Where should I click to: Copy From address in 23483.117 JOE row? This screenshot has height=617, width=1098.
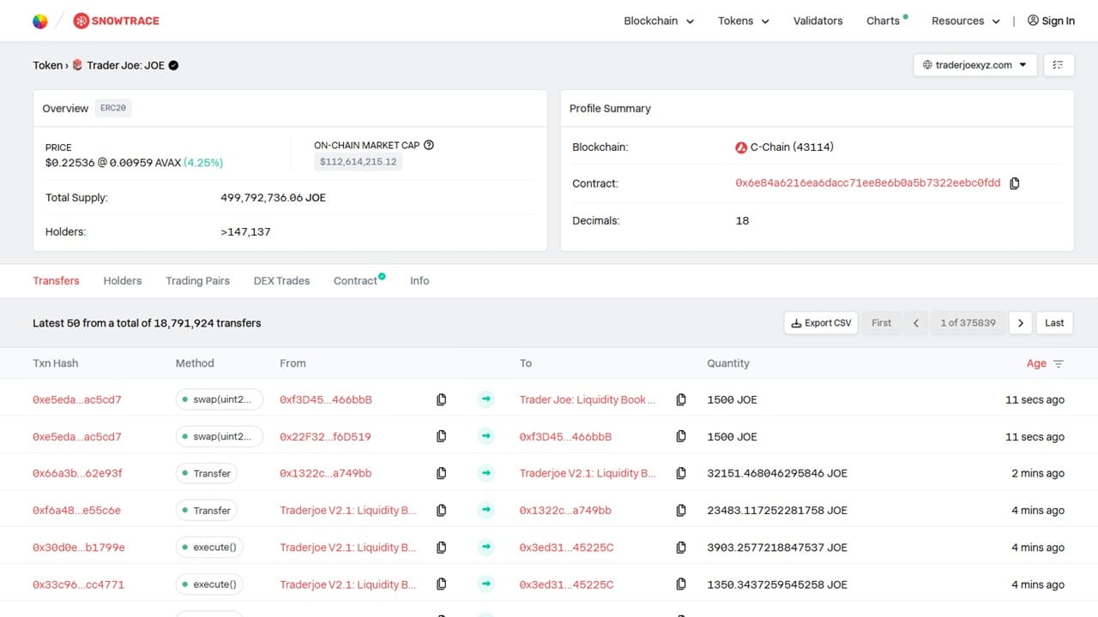pyautogui.click(x=442, y=510)
